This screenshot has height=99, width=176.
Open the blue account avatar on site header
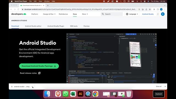click(163, 14)
